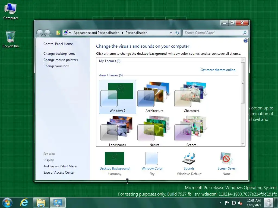Minimize the Personalization window

click(225, 23)
